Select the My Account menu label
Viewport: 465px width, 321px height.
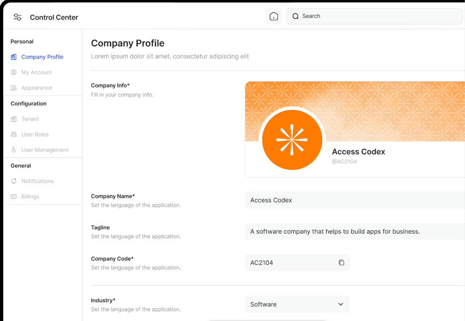[x=37, y=72]
